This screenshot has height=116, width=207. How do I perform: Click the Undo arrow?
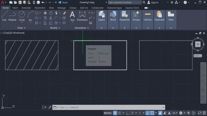tap(43, 2)
